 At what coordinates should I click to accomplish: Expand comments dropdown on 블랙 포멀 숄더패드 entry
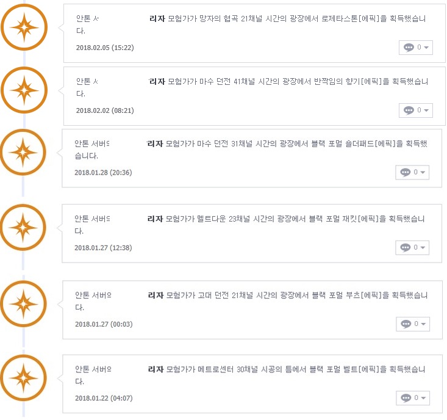tap(423, 172)
